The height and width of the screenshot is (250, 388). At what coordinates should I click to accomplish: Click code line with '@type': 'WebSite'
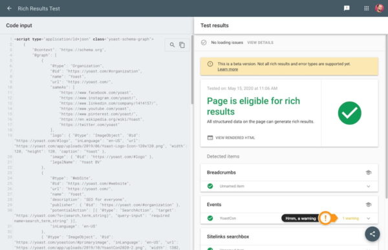71,178
